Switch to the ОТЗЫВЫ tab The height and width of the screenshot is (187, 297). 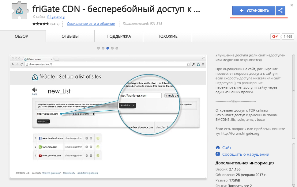(x=70, y=36)
